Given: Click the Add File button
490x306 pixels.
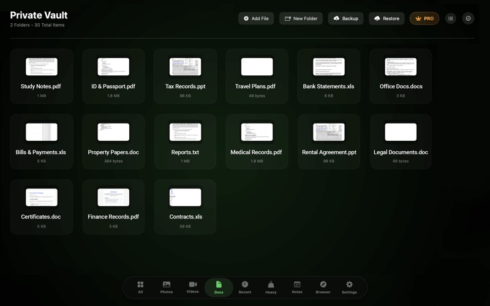Looking at the screenshot, I should point(256,18).
